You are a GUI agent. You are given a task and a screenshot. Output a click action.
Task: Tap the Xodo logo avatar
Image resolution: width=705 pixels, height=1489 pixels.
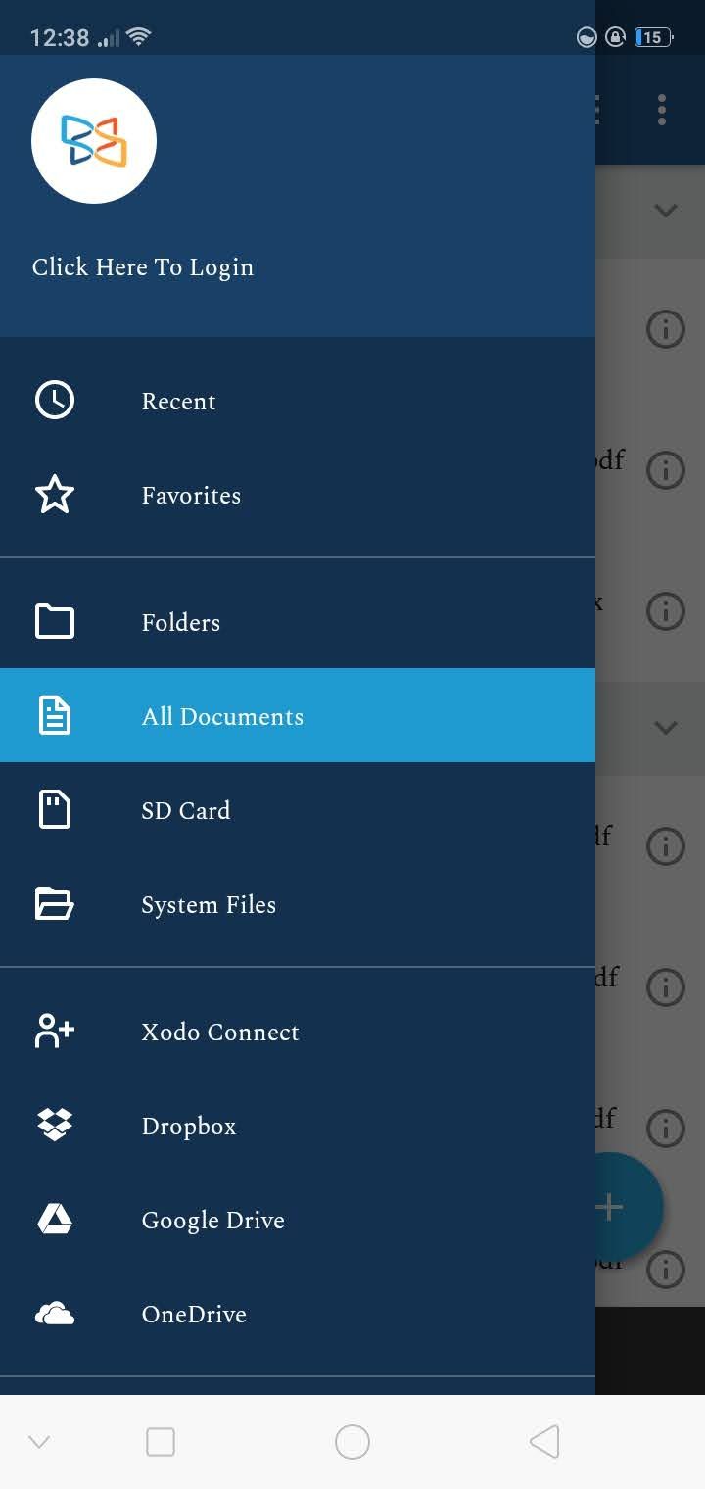tap(94, 141)
